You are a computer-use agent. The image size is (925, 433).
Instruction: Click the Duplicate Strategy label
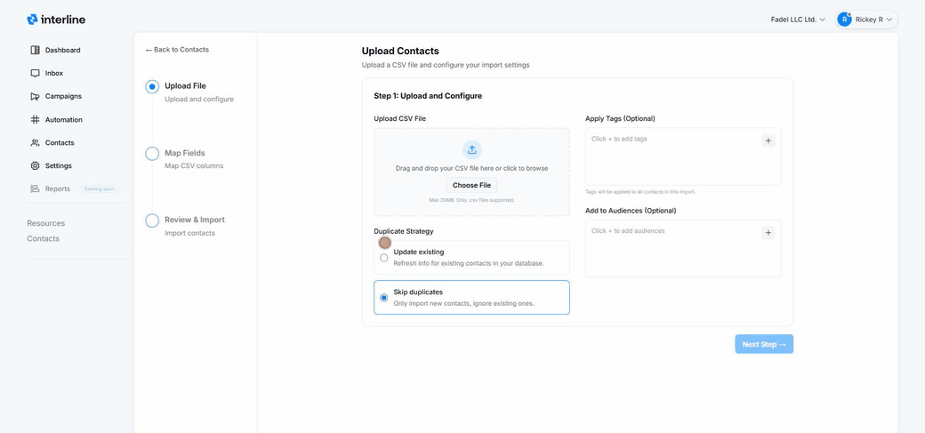coord(404,231)
